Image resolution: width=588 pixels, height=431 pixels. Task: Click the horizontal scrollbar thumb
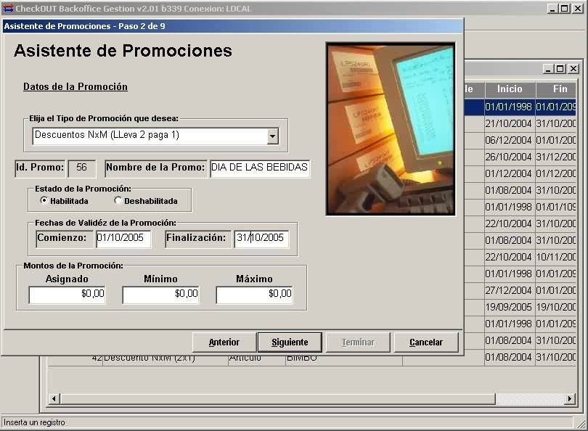coord(277,399)
